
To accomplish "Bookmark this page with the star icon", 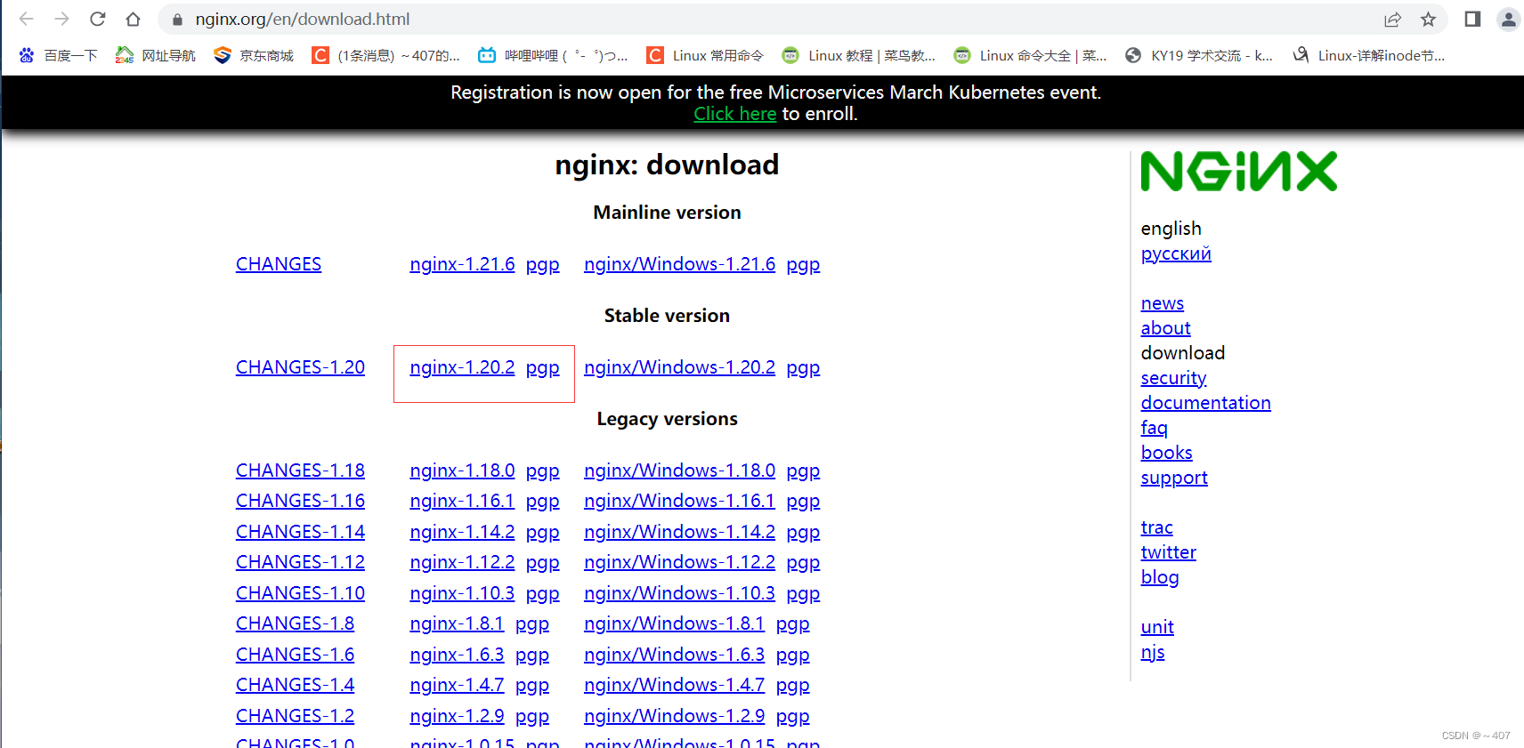I will click(x=1428, y=20).
